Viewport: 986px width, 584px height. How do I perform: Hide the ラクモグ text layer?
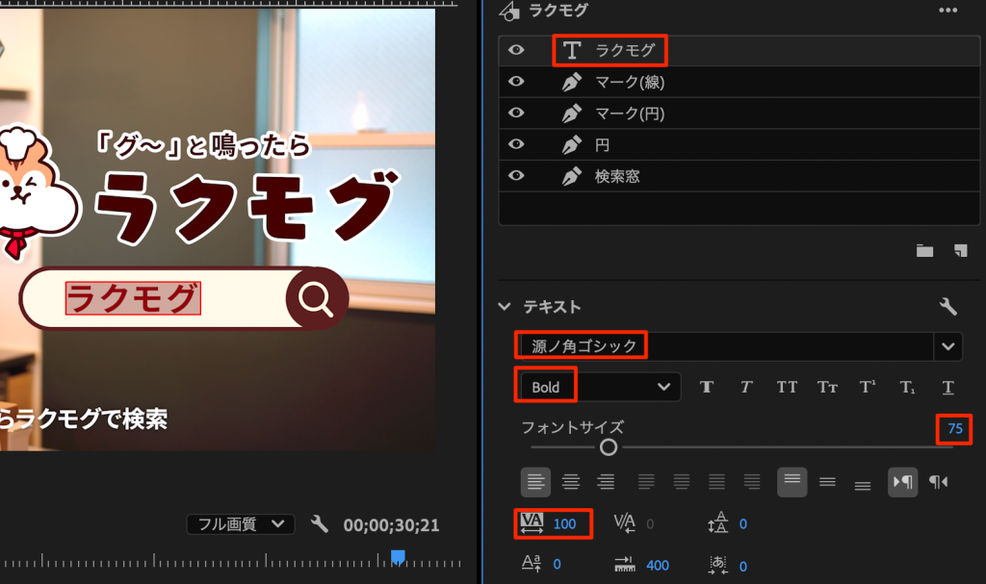point(516,50)
